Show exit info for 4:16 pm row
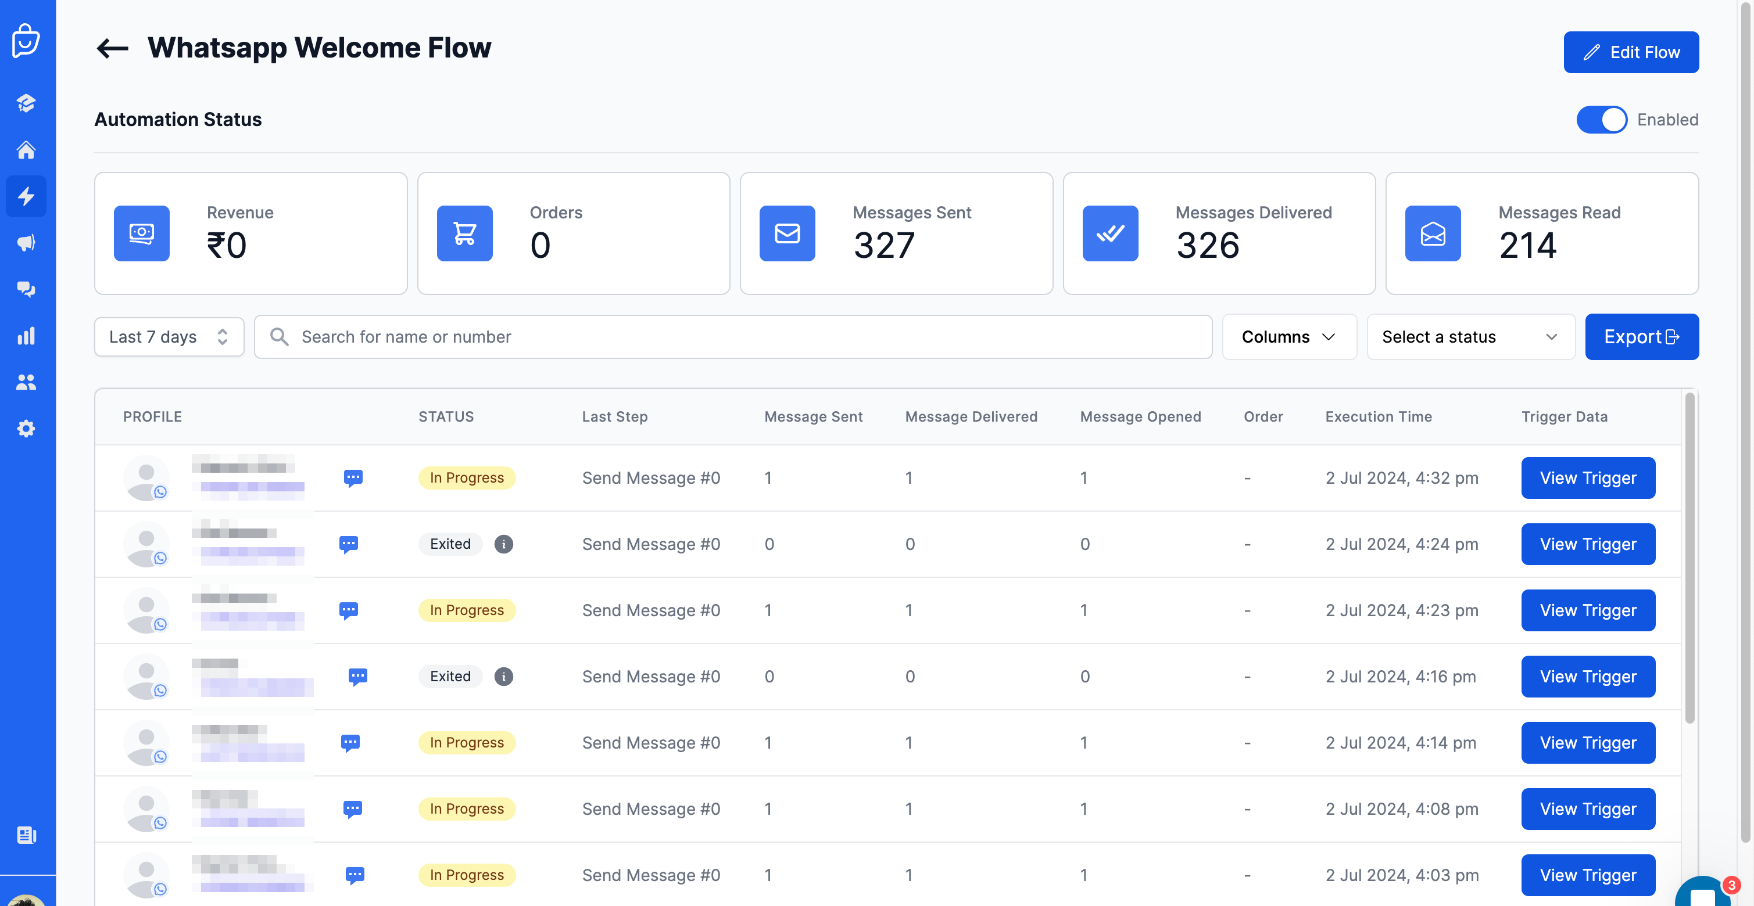 point(503,676)
